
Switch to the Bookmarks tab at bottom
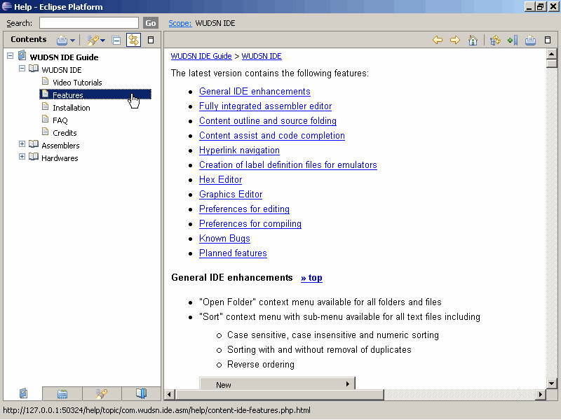142,393
